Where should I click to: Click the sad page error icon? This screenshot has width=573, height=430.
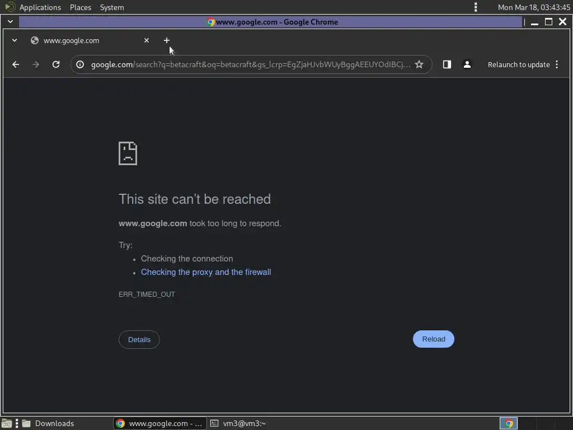click(128, 153)
